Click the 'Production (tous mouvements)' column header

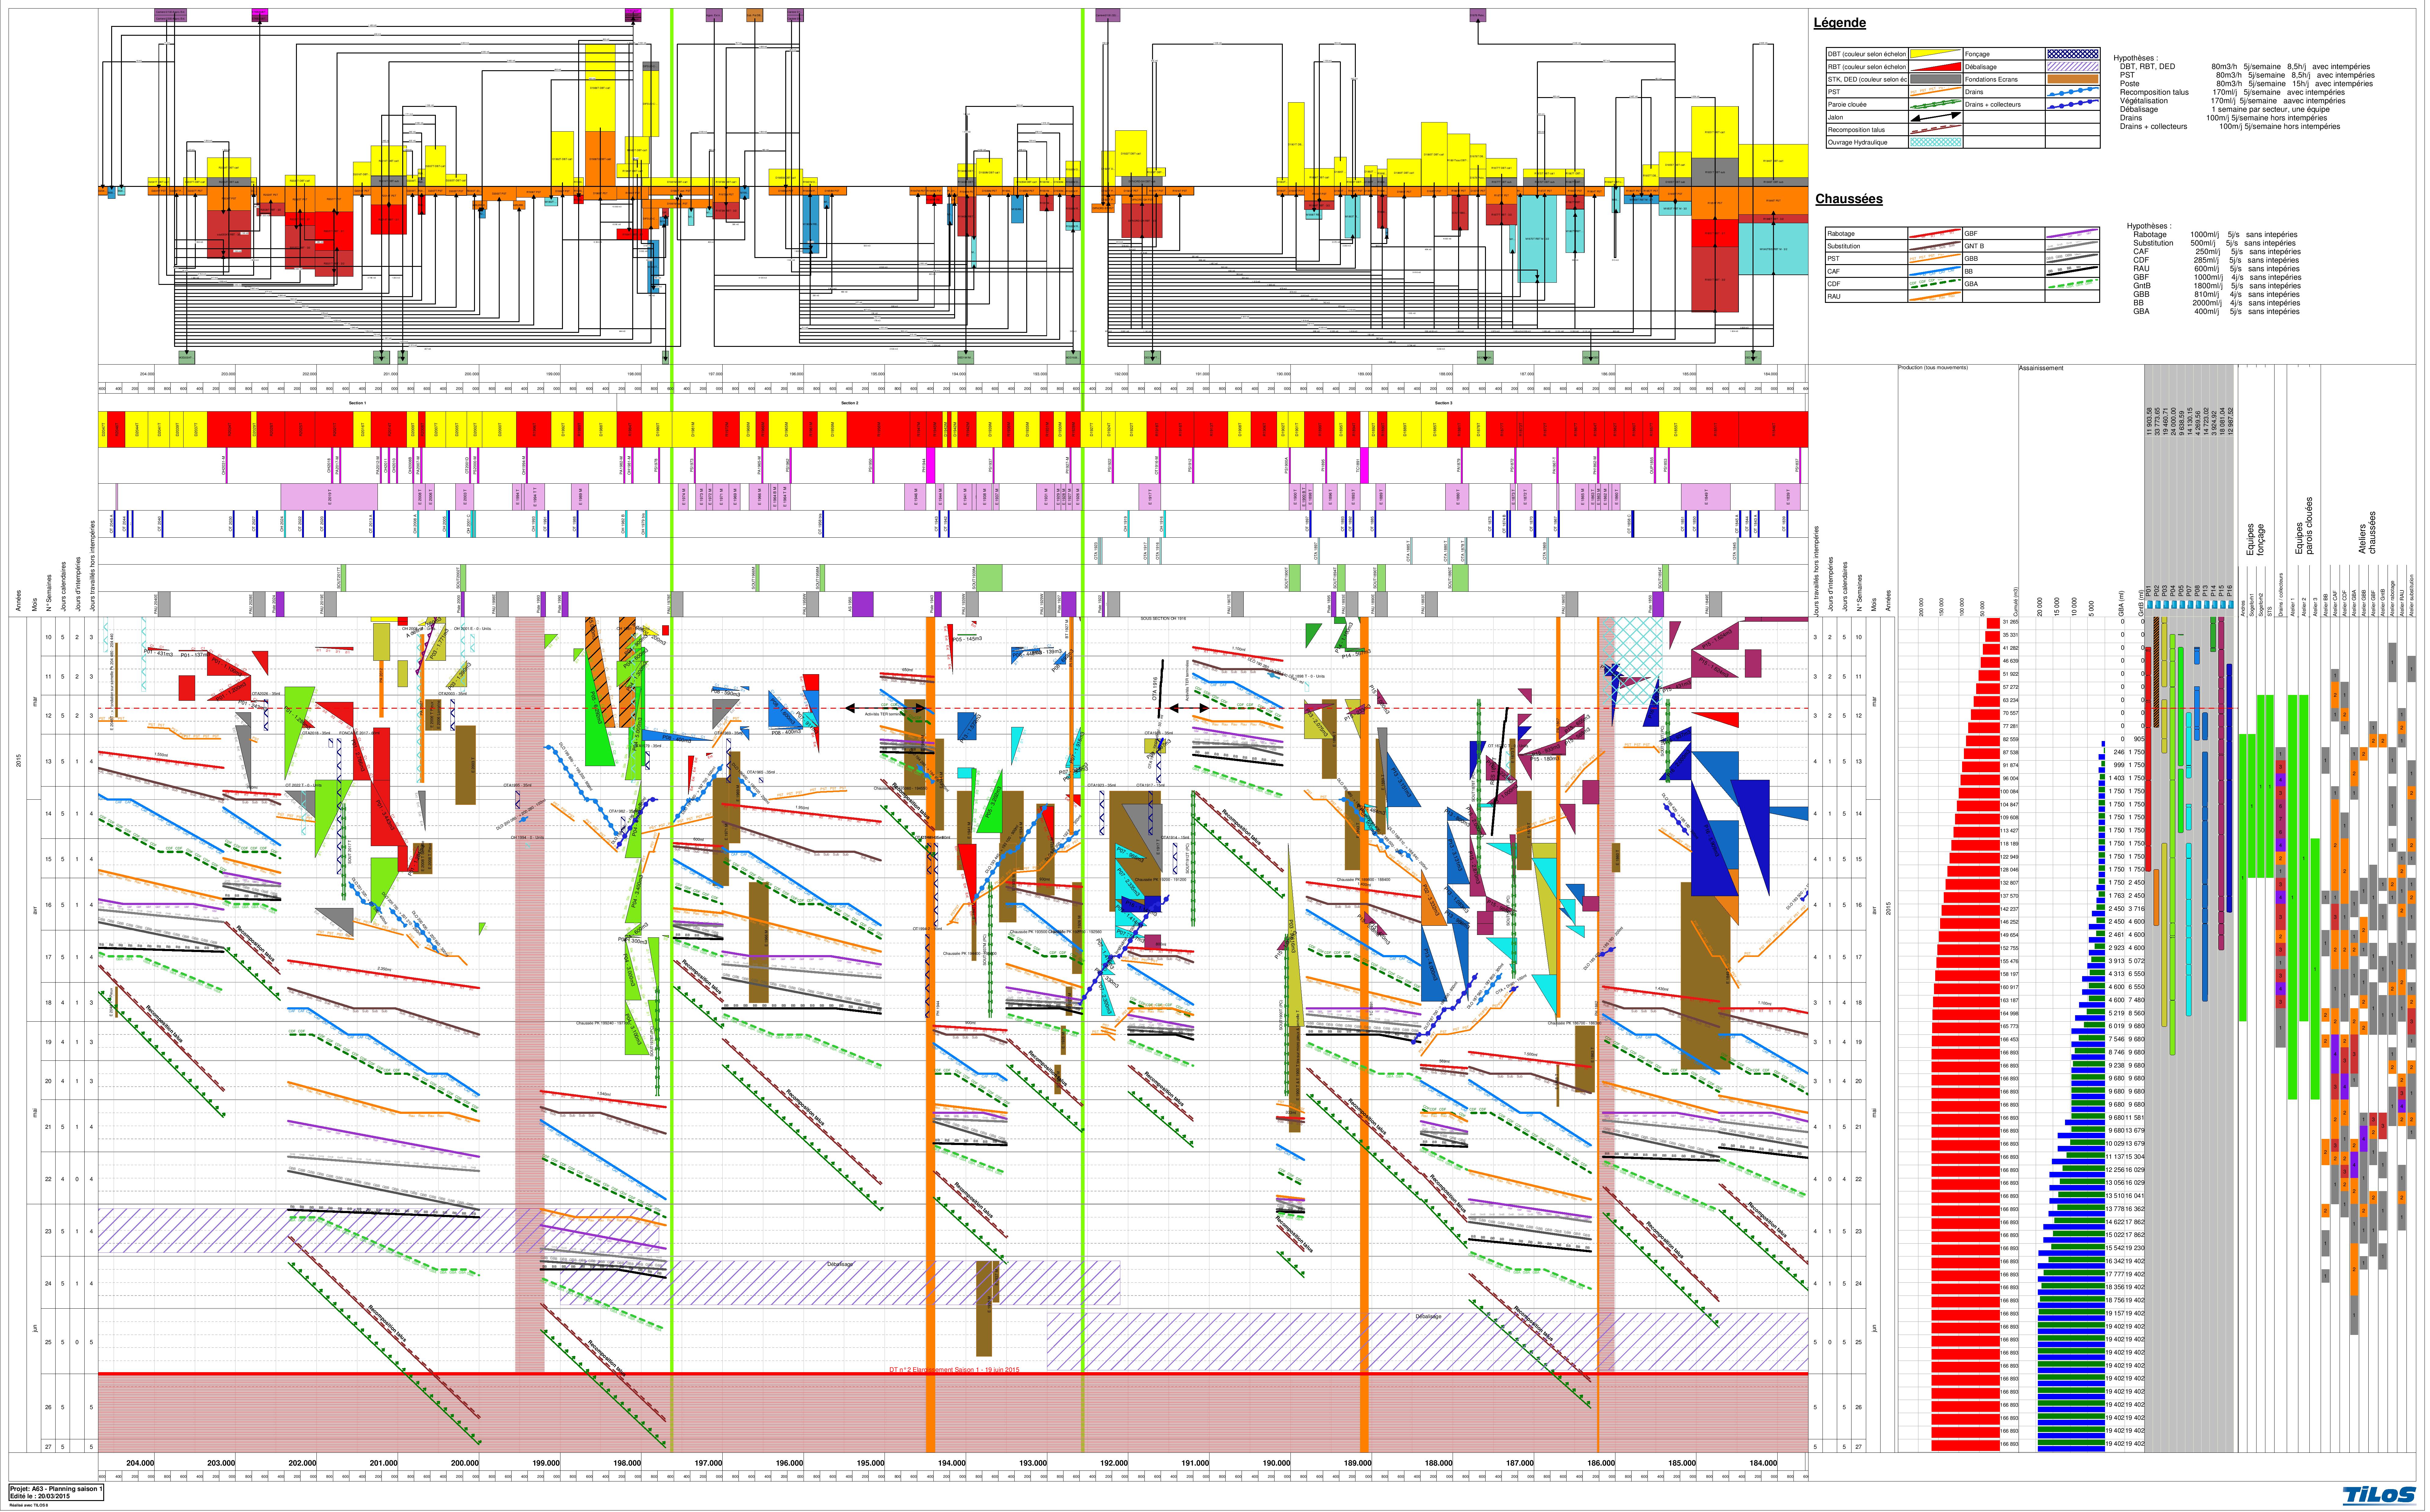point(1933,368)
